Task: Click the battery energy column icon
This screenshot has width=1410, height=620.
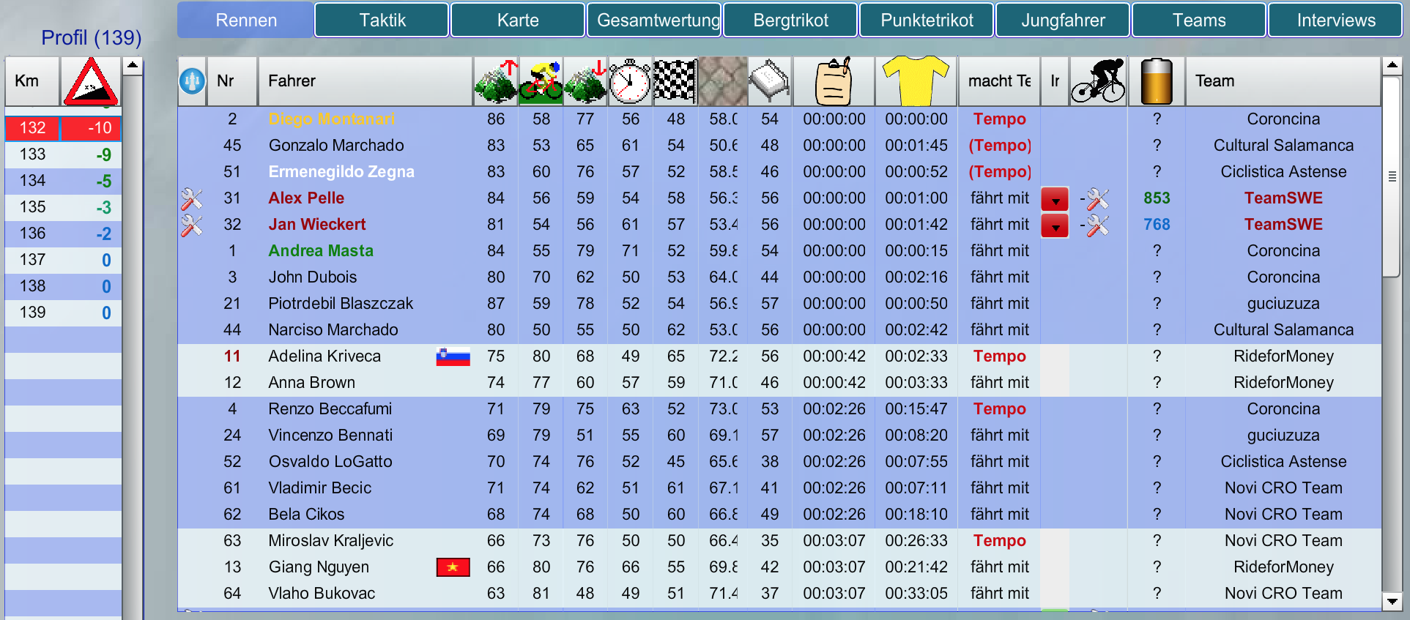Action: [x=1156, y=81]
